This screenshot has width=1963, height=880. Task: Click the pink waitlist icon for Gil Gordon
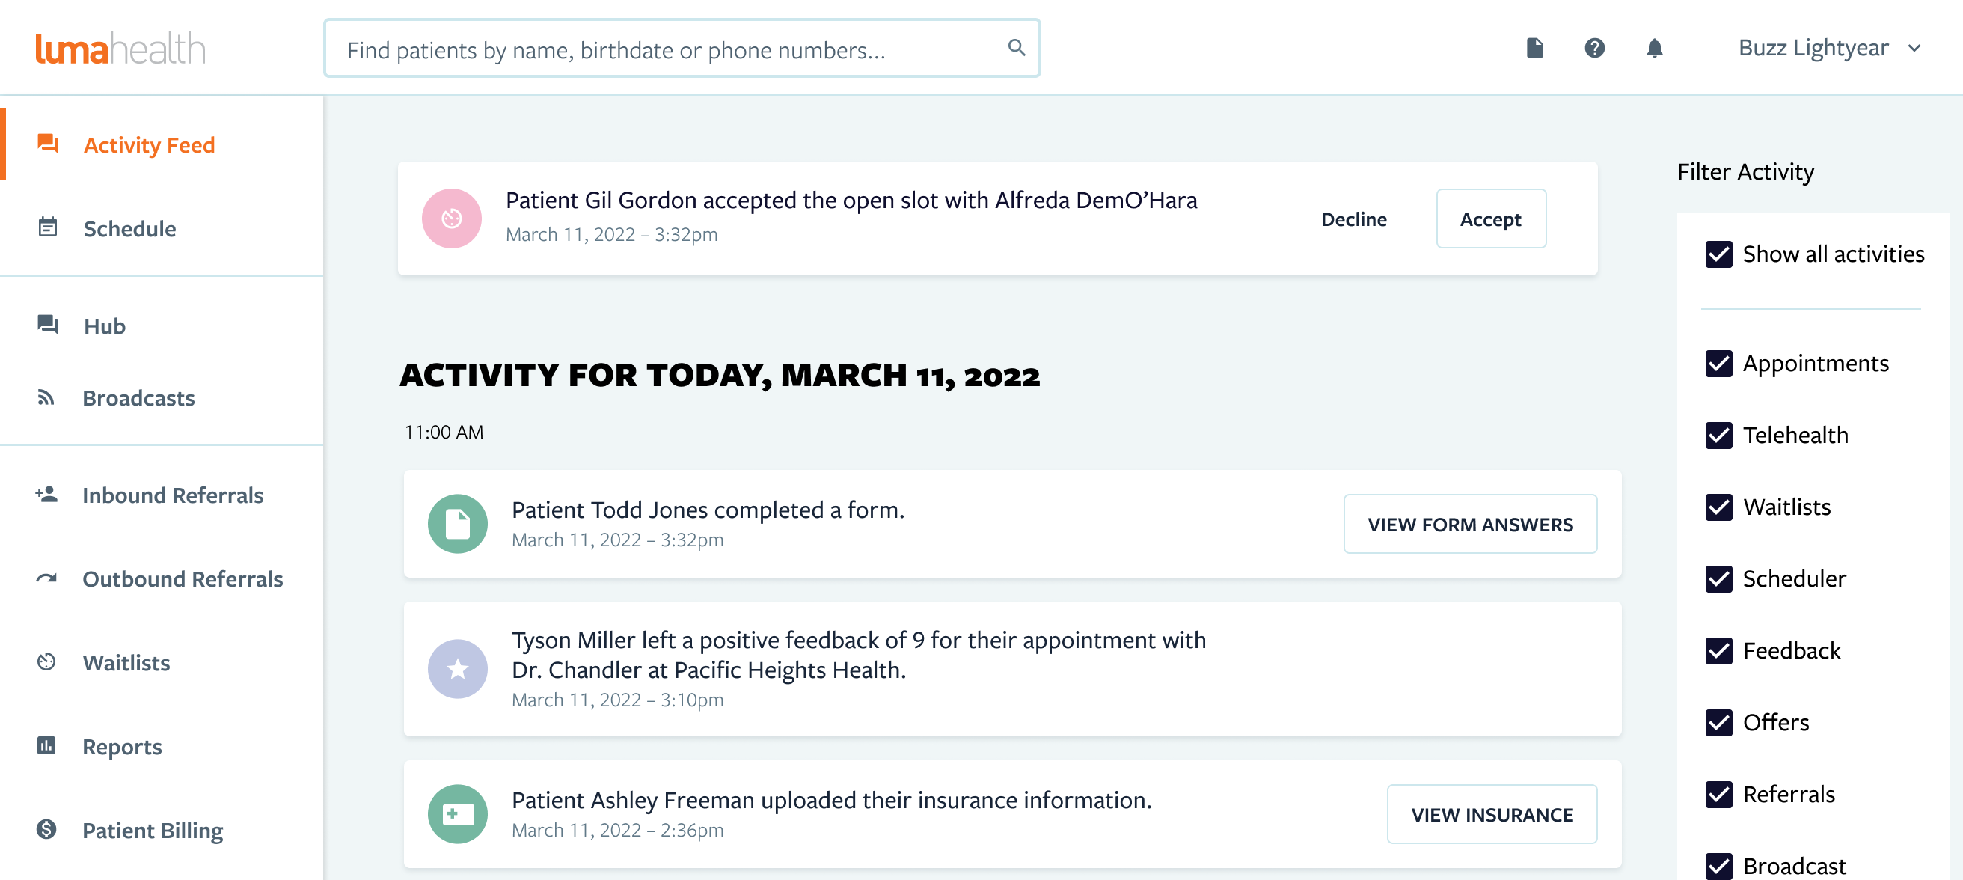pyautogui.click(x=451, y=219)
